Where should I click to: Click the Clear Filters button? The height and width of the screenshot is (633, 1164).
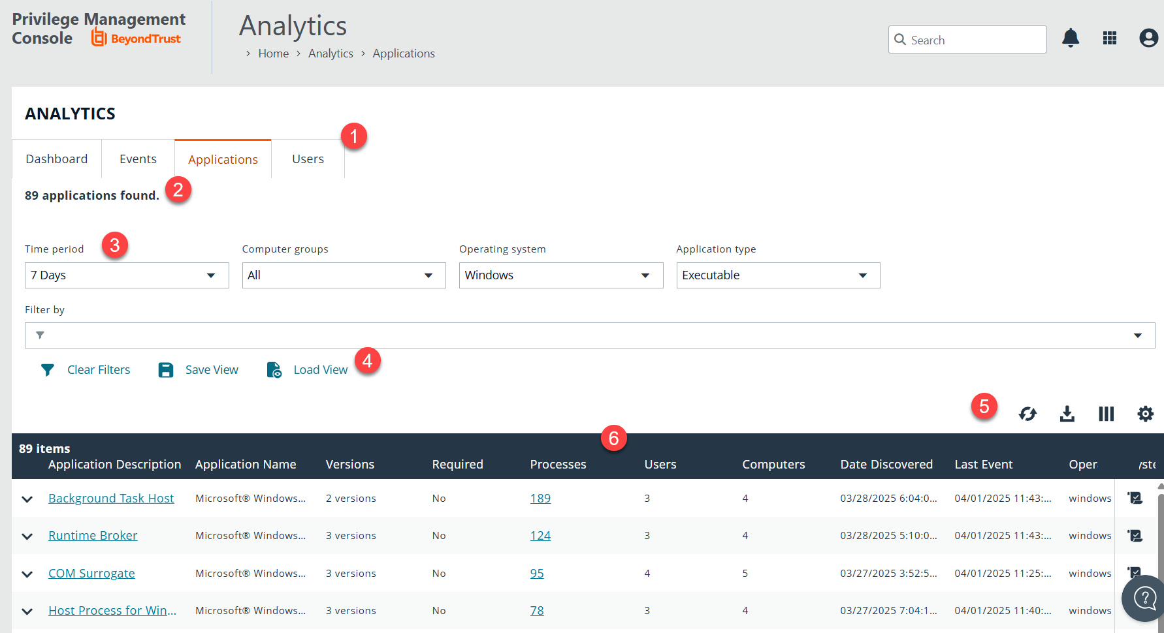click(x=86, y=370)
